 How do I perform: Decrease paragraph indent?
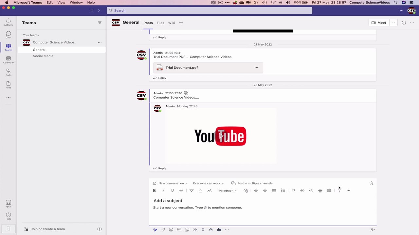tap(256, 191)
